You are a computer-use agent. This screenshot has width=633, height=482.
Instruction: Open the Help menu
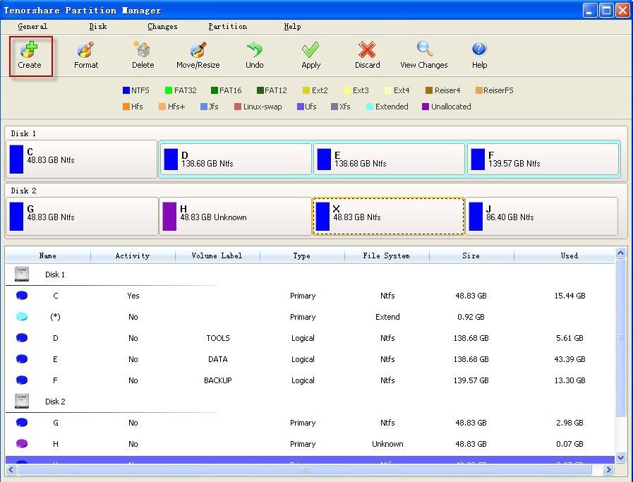[292, 27]
